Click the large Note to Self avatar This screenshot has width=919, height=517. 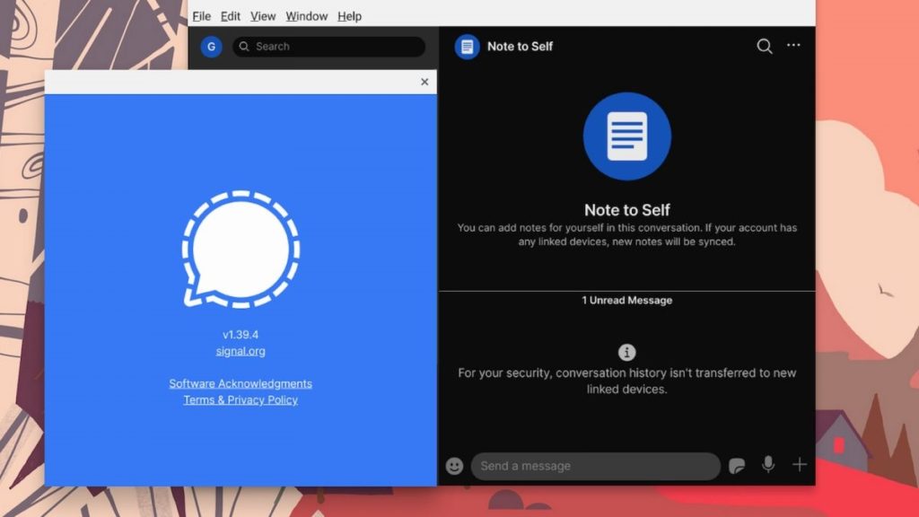tap(627, 136)
